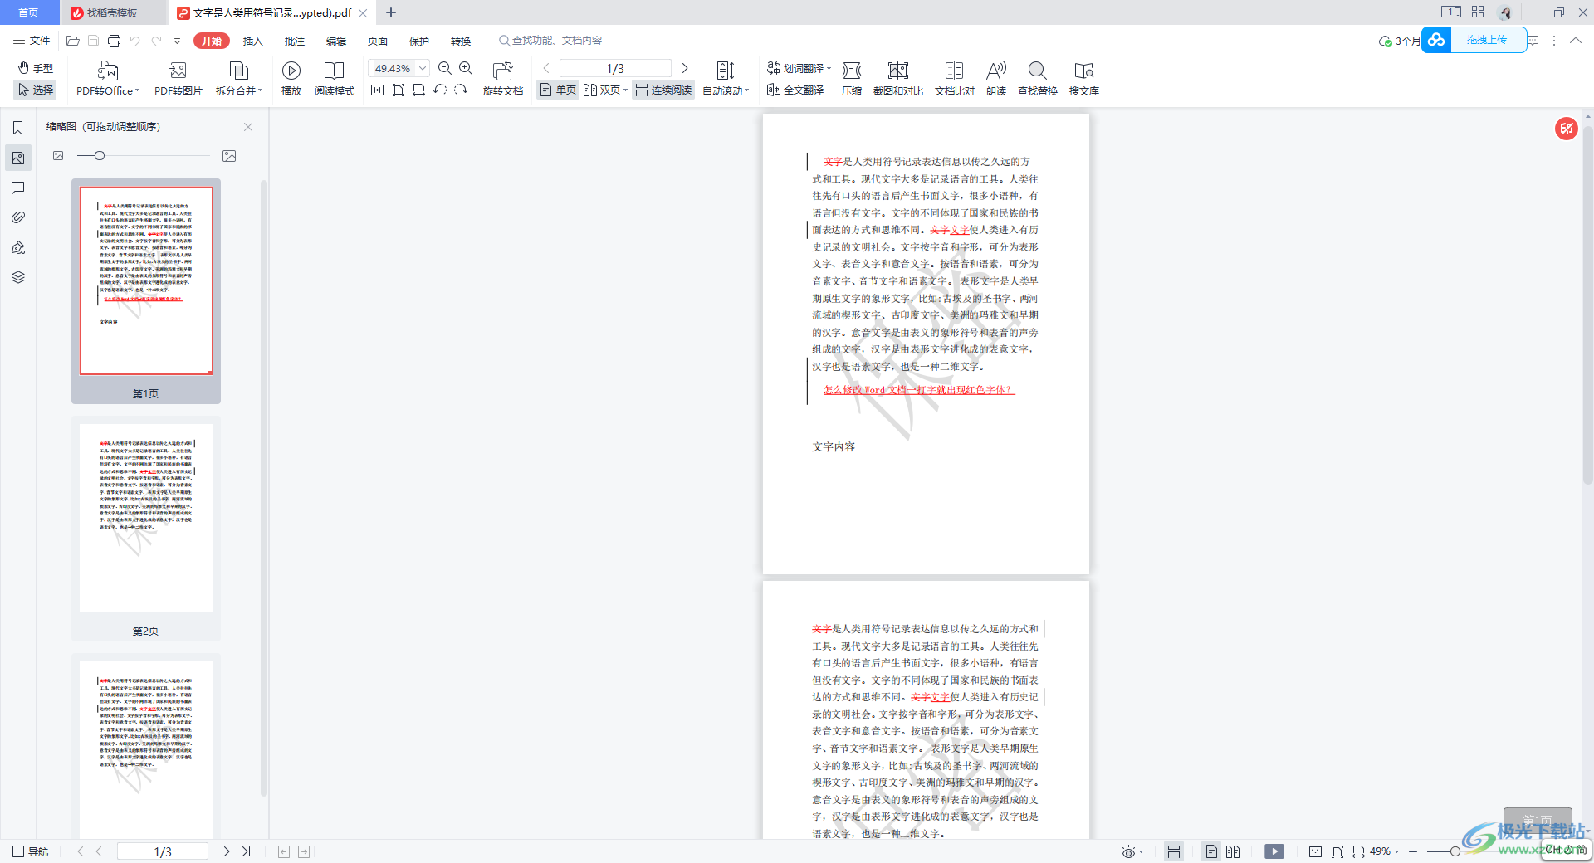This screenshot has width=1594, height=863.
Task: Expand the 双页 dropdown arrow
Action: (x=625, y=90)
